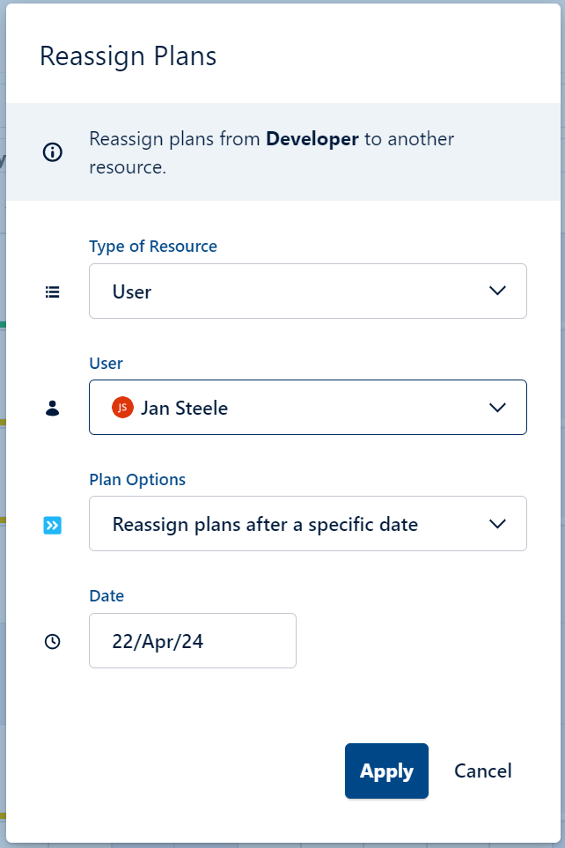Click the blue double-chevron Plan Options icon

(52, 523)
